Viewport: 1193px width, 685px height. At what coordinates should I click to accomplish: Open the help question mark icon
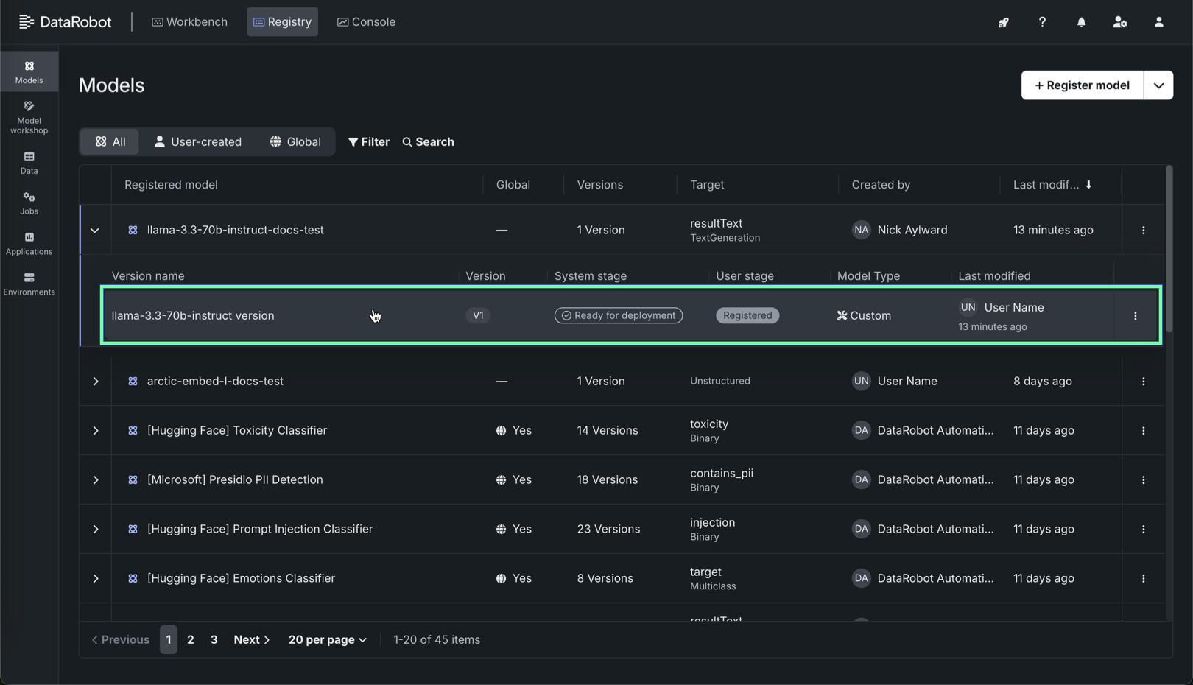coord(1041,22)
